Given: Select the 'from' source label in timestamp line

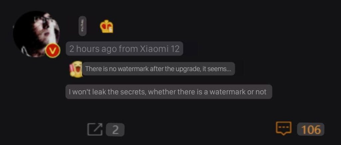Looking at the screenshot, I should click(x=128, y=49).
